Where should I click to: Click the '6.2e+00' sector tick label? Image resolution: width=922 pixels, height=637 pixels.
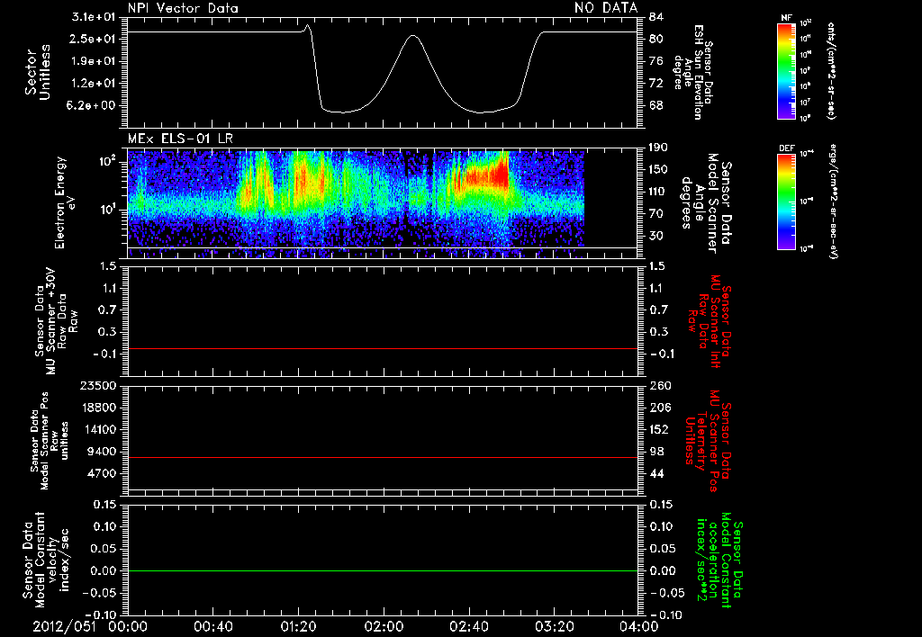click(x=93, y=106)
